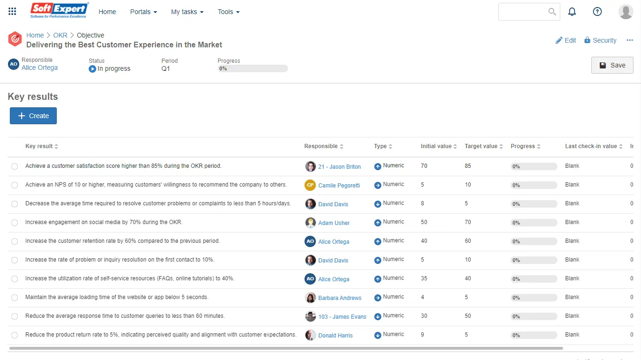
Task: Click the objective Progress bar at 0%
Action: (252, 68)
